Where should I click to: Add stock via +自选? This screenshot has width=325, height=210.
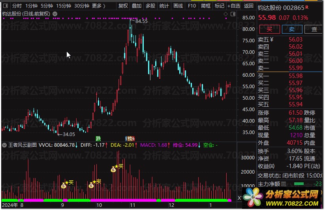click(234, 6)
